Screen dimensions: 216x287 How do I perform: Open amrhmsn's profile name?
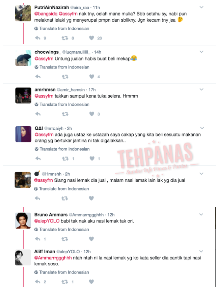pyautogui.click(x=45, y=89)
